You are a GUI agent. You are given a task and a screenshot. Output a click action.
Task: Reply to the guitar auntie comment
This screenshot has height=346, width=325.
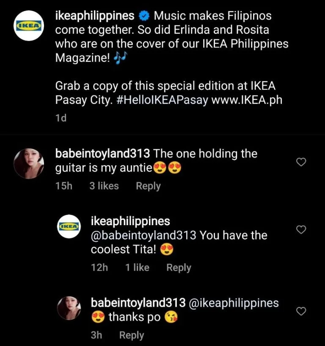pyautogui.click(x=148, y=186)
